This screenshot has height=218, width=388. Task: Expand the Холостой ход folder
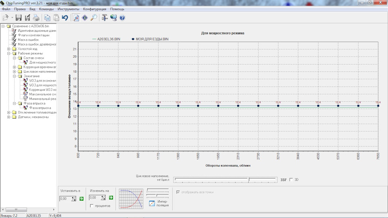tap(8, 49)
